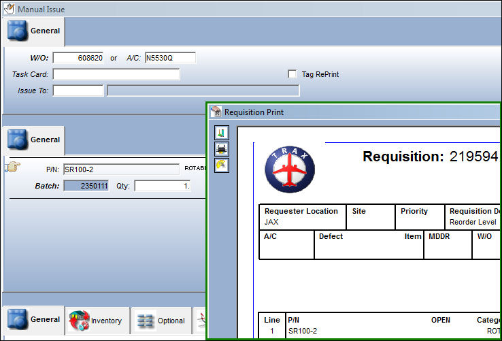This screenshot has height=341, width=502.
Task: Click the long Issue To name field
Action: [x=203, y=91]
